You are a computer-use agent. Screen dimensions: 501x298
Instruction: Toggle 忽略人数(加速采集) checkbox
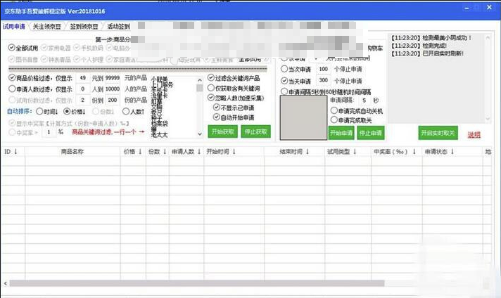[x=236, y=98]
